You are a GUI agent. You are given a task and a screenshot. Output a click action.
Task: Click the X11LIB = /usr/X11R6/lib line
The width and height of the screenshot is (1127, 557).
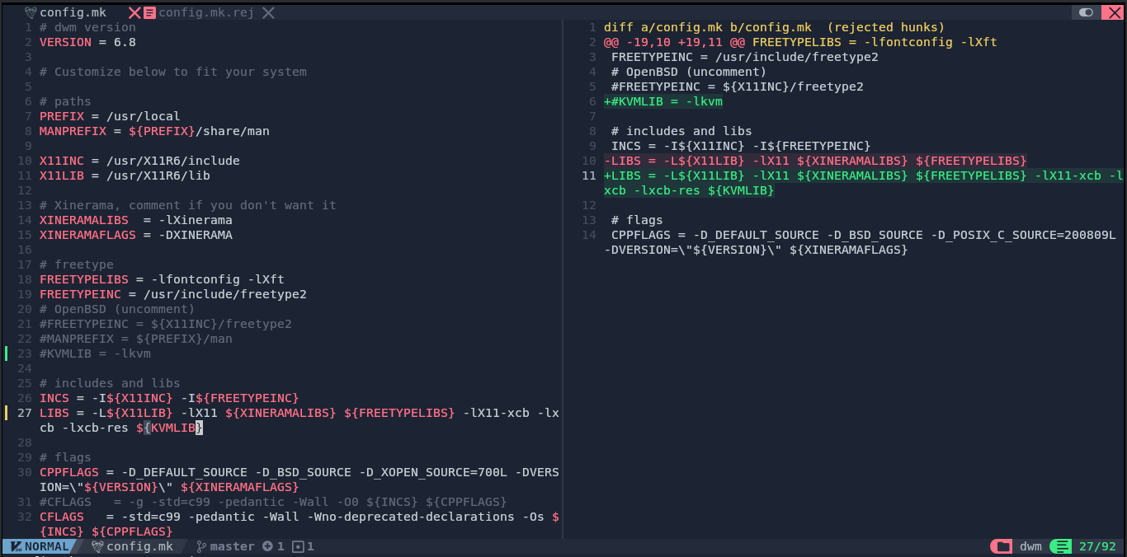pos(125,176)
